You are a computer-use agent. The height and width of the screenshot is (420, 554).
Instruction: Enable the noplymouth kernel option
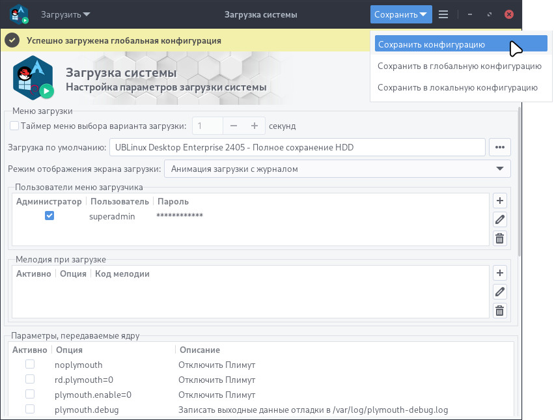click(30, 364)
